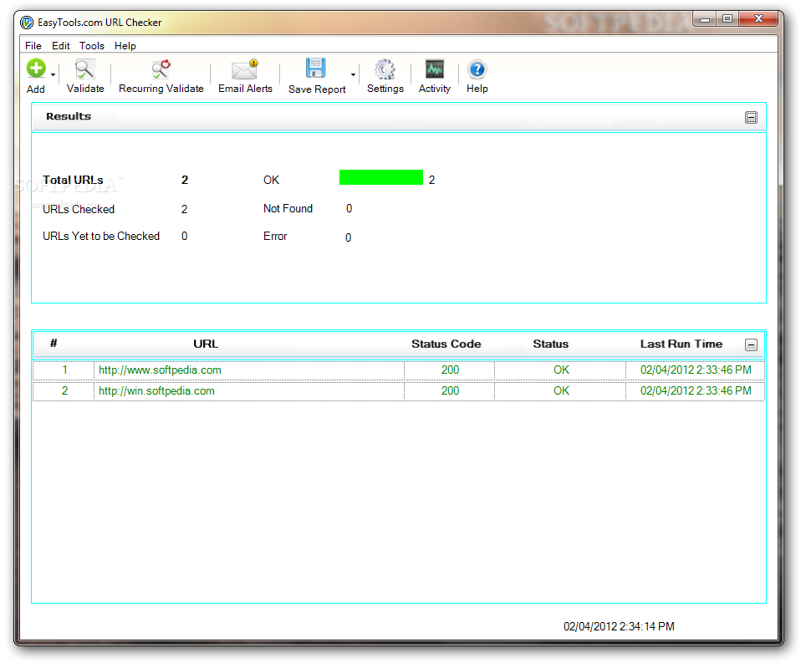Click the bottom timestamp 2:34:14 PM
Viewport: 801px width, 663px height.
click(x=619, y=626)
